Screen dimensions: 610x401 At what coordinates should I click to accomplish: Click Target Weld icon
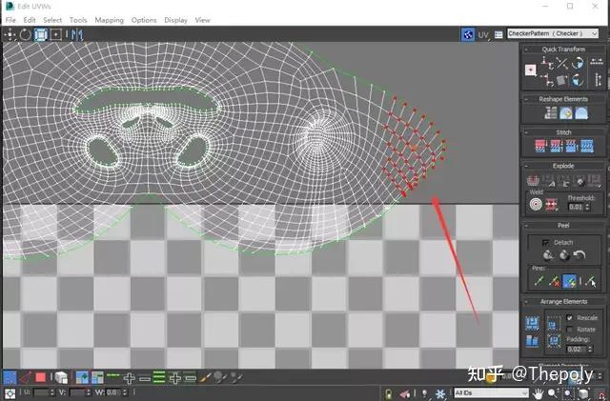pos(536,204)
